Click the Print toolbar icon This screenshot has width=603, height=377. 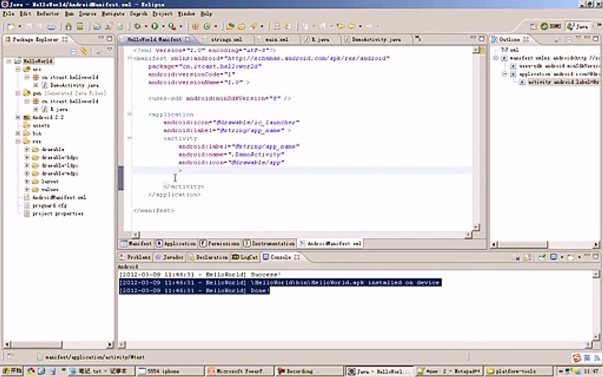click(51, 27)
